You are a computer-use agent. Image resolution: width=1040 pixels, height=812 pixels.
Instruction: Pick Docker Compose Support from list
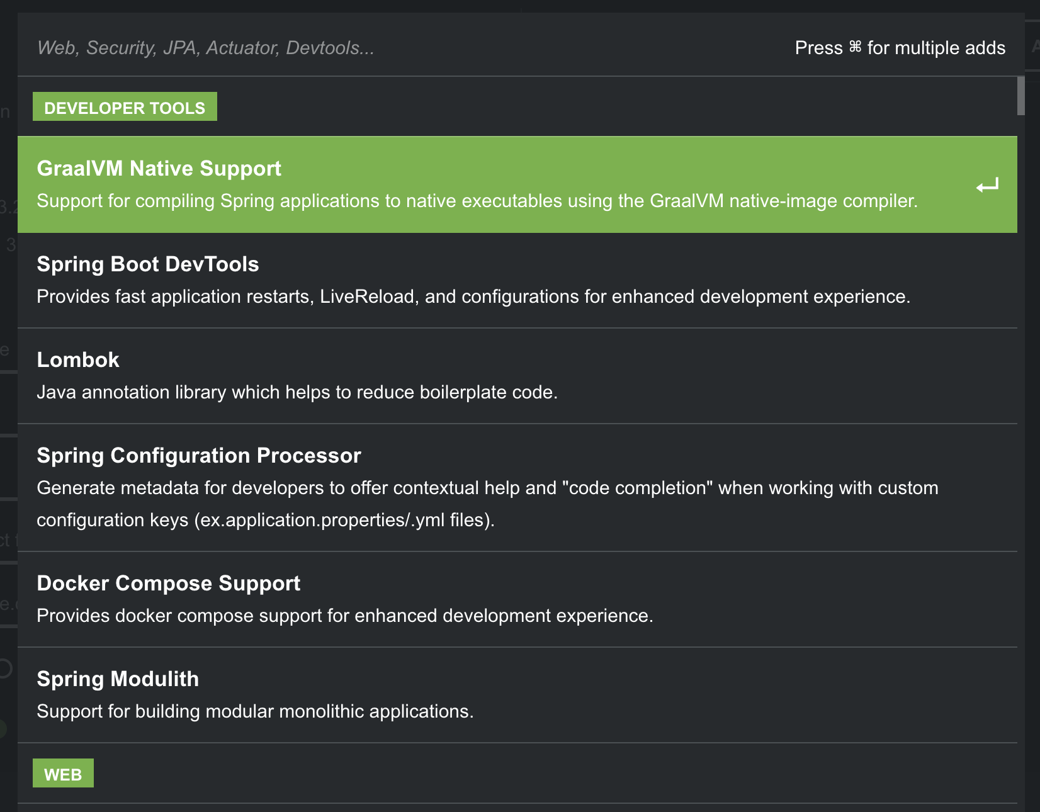pos(168,584)
